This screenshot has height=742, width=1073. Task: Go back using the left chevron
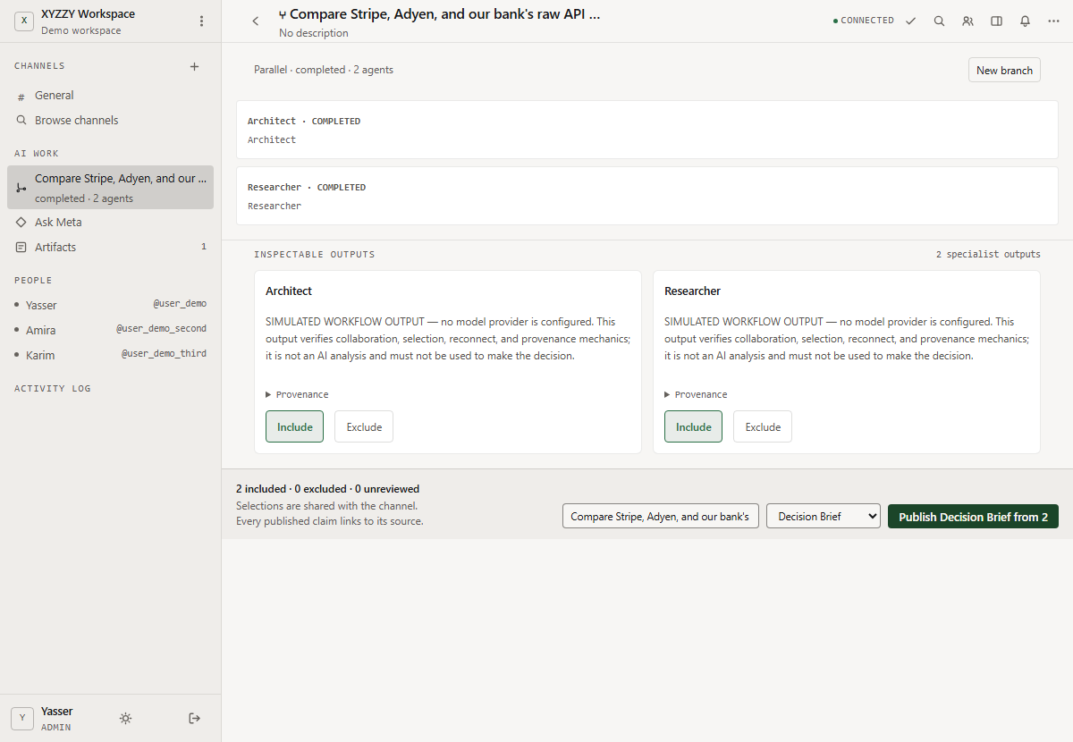[256, 21]
